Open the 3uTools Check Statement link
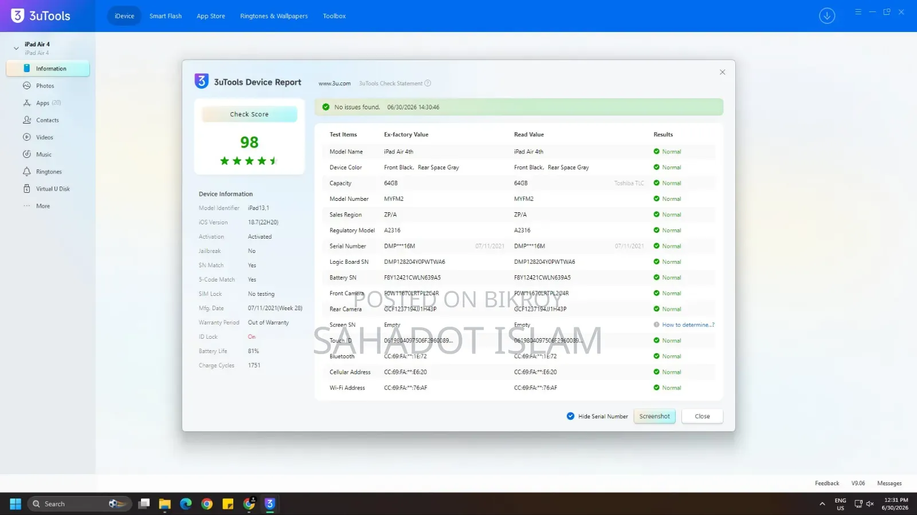 tap(391, 84)
